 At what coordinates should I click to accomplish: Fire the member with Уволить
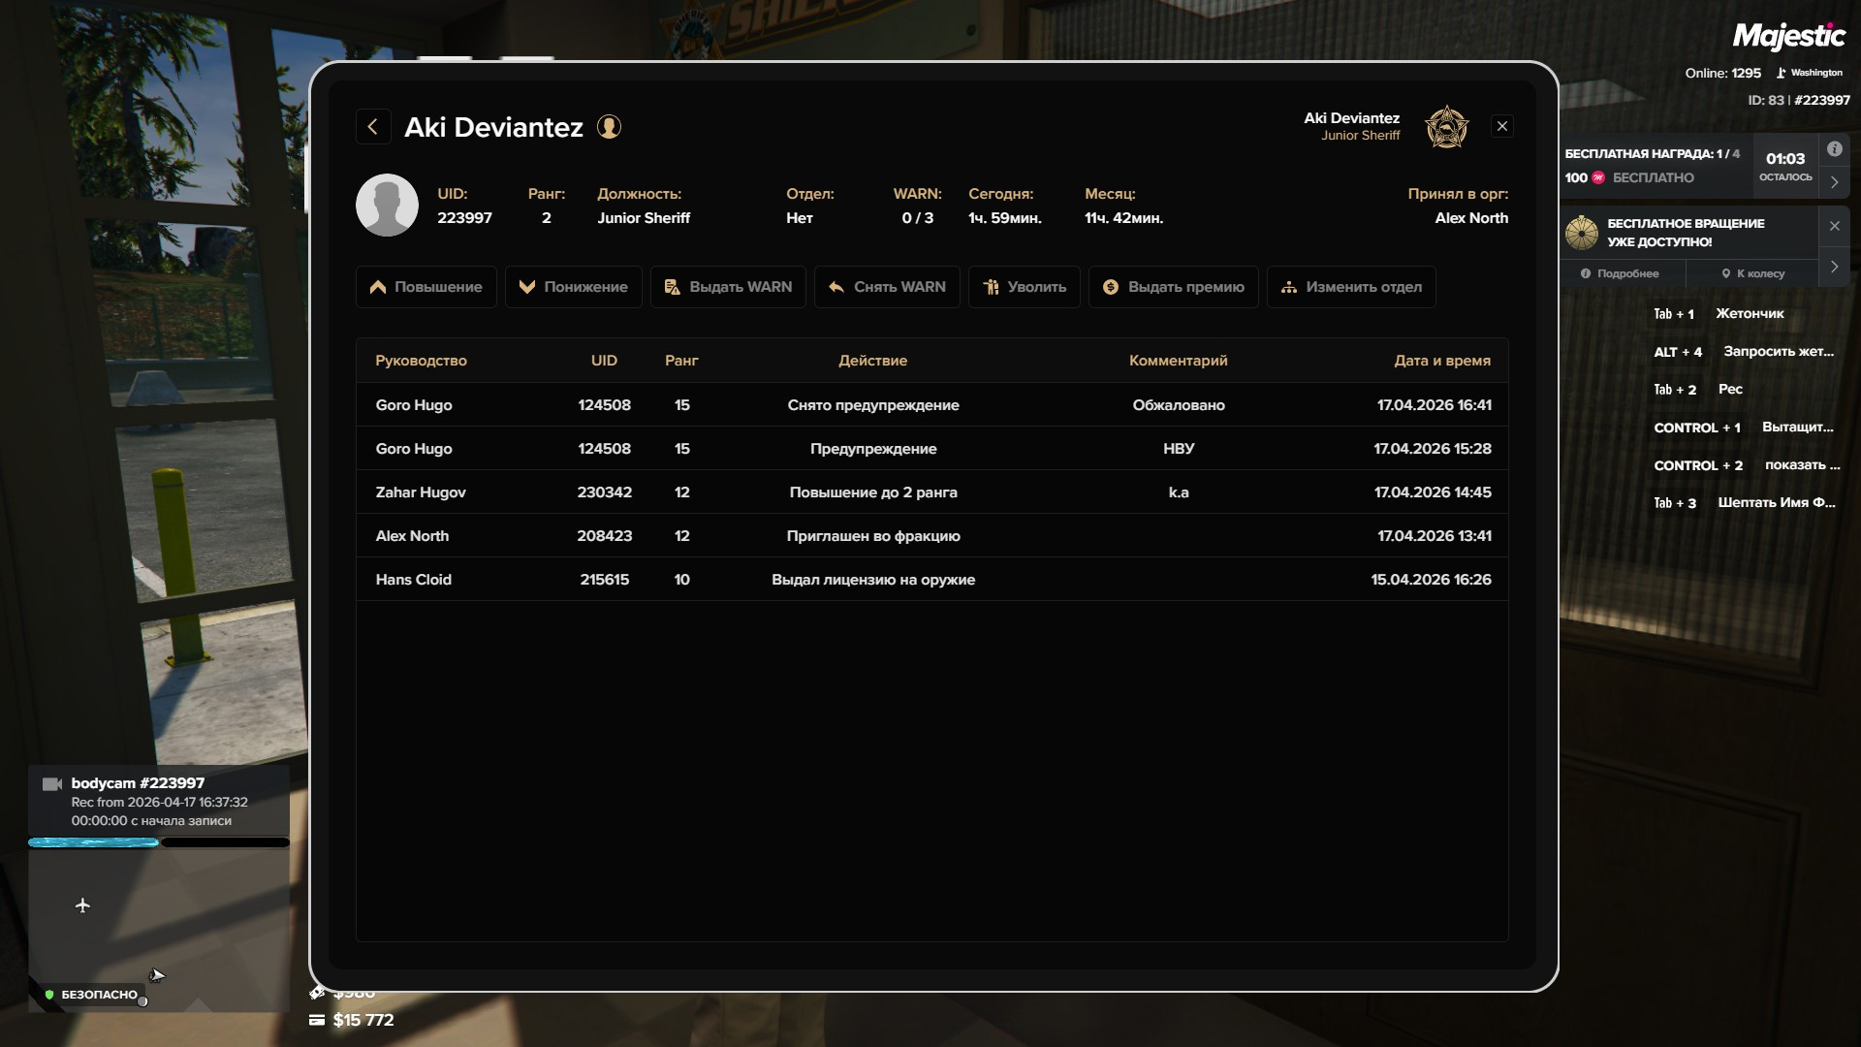[1024, 287]
